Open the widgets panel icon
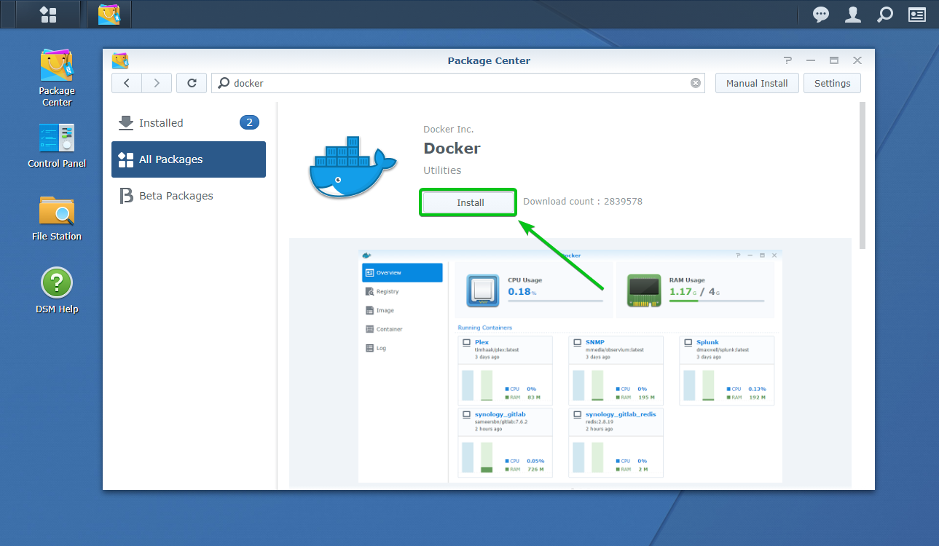Screen dimensions: 939x546 917,15
